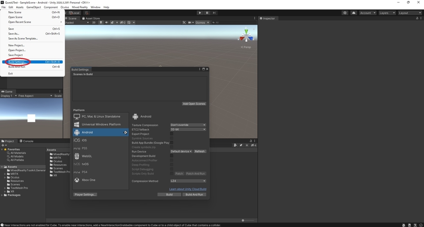The image size is (424, 227).
Task: Open Unity Collab services icon
Action: (345, 13)
